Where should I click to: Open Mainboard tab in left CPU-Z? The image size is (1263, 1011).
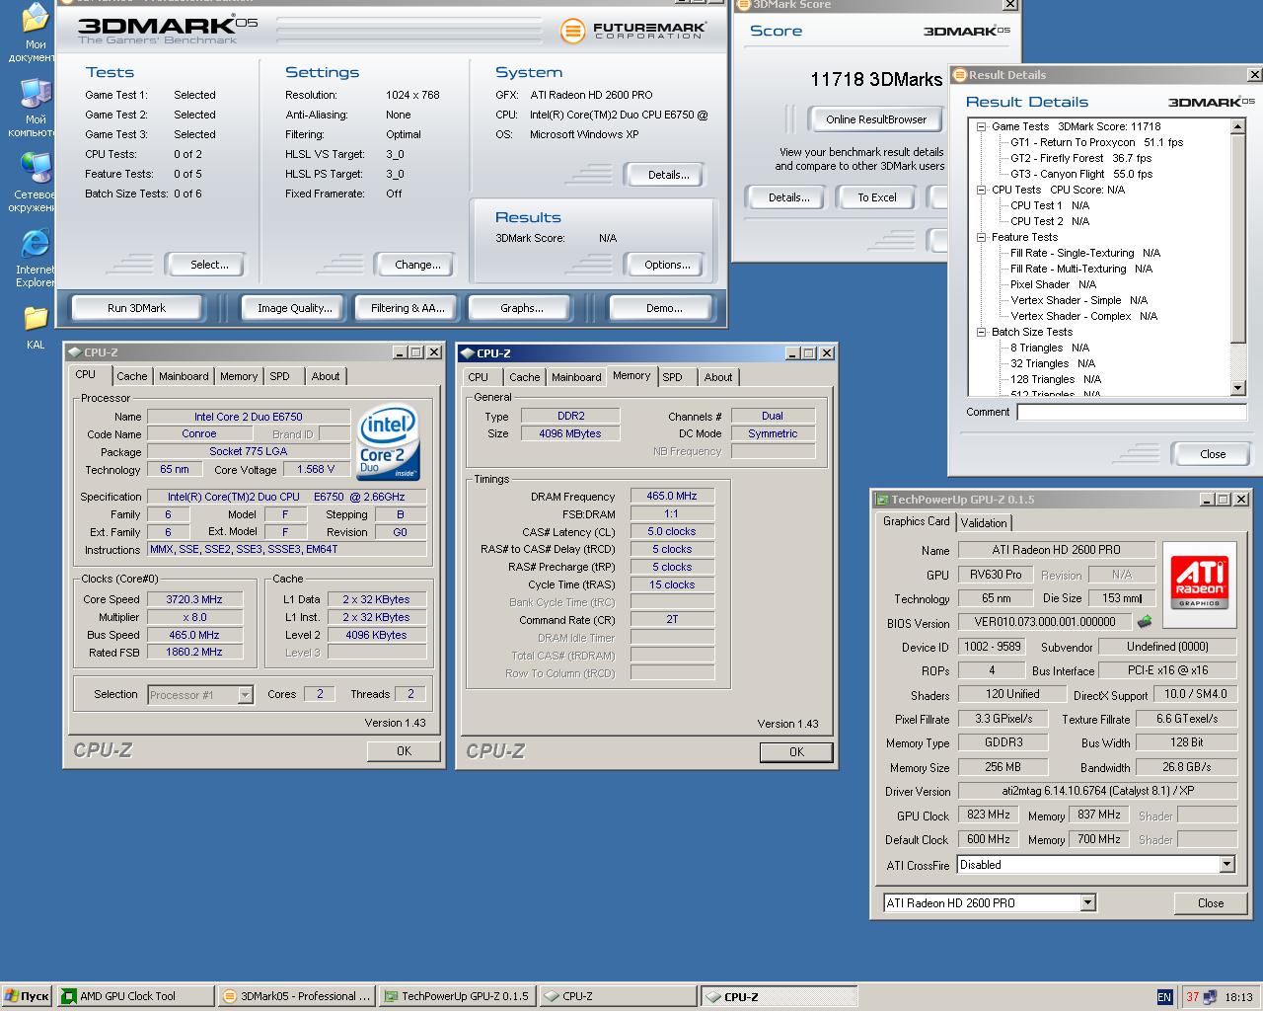pos(184,376)
